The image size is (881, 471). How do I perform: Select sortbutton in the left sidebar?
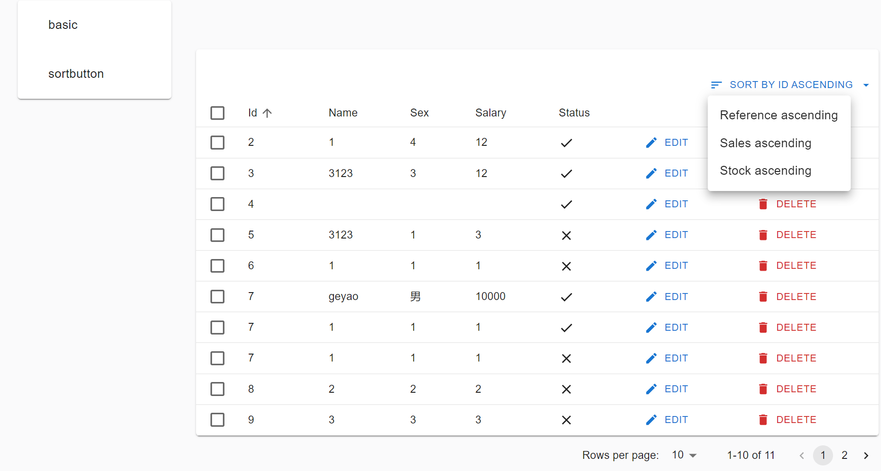(x=76, y=73)
